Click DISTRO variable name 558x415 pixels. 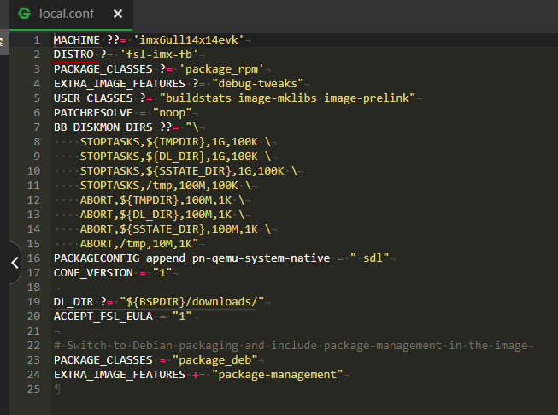[x=73, y=55]
